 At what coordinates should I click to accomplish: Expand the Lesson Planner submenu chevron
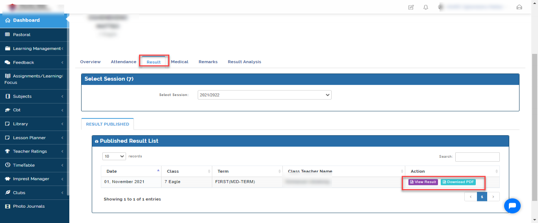[x=62, y=138]
